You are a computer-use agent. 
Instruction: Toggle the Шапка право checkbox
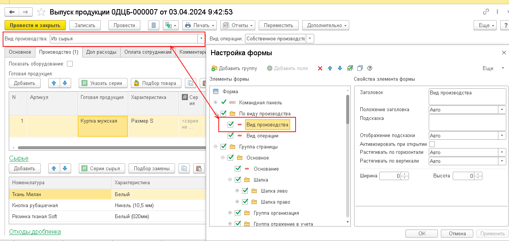click(x=245, y=202)
